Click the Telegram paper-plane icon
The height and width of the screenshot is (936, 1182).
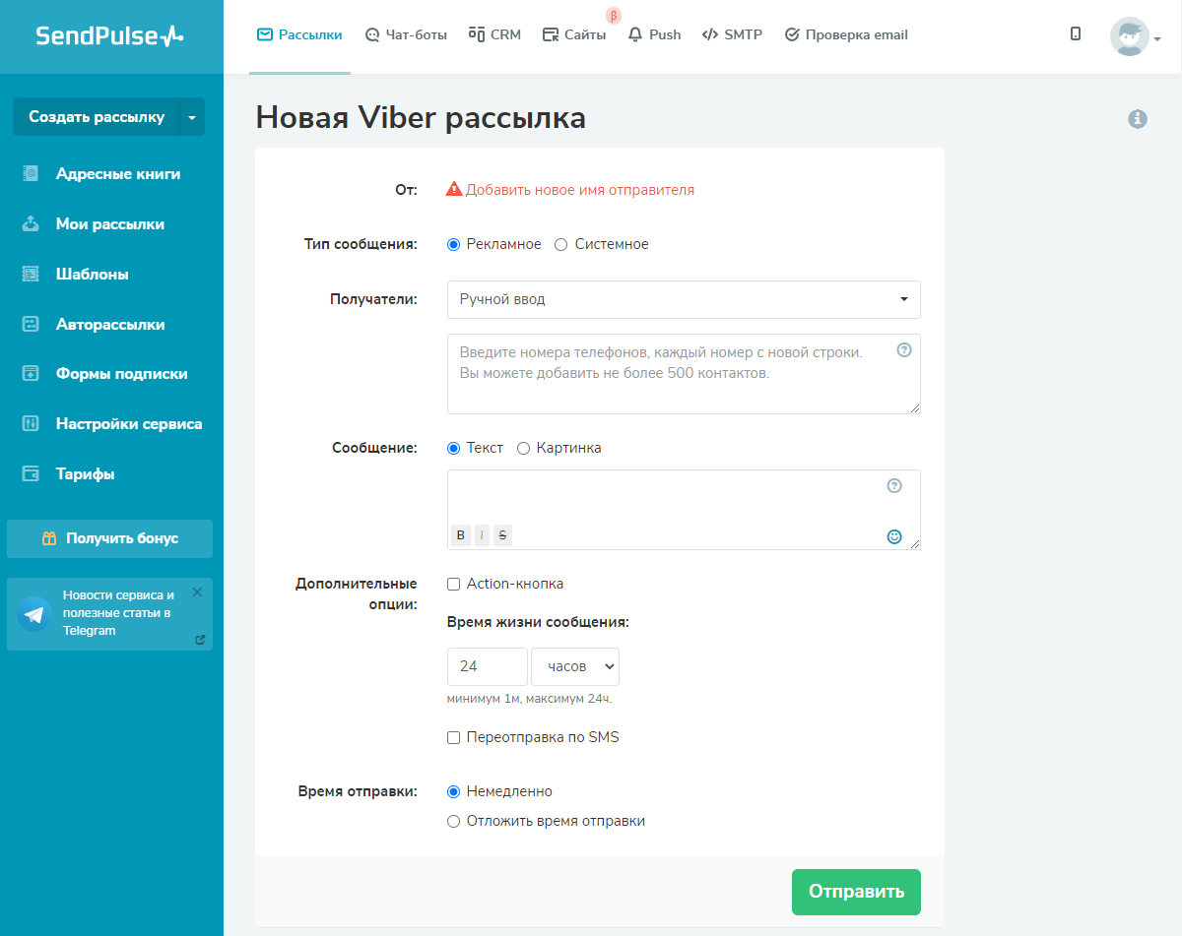(34, 614)
